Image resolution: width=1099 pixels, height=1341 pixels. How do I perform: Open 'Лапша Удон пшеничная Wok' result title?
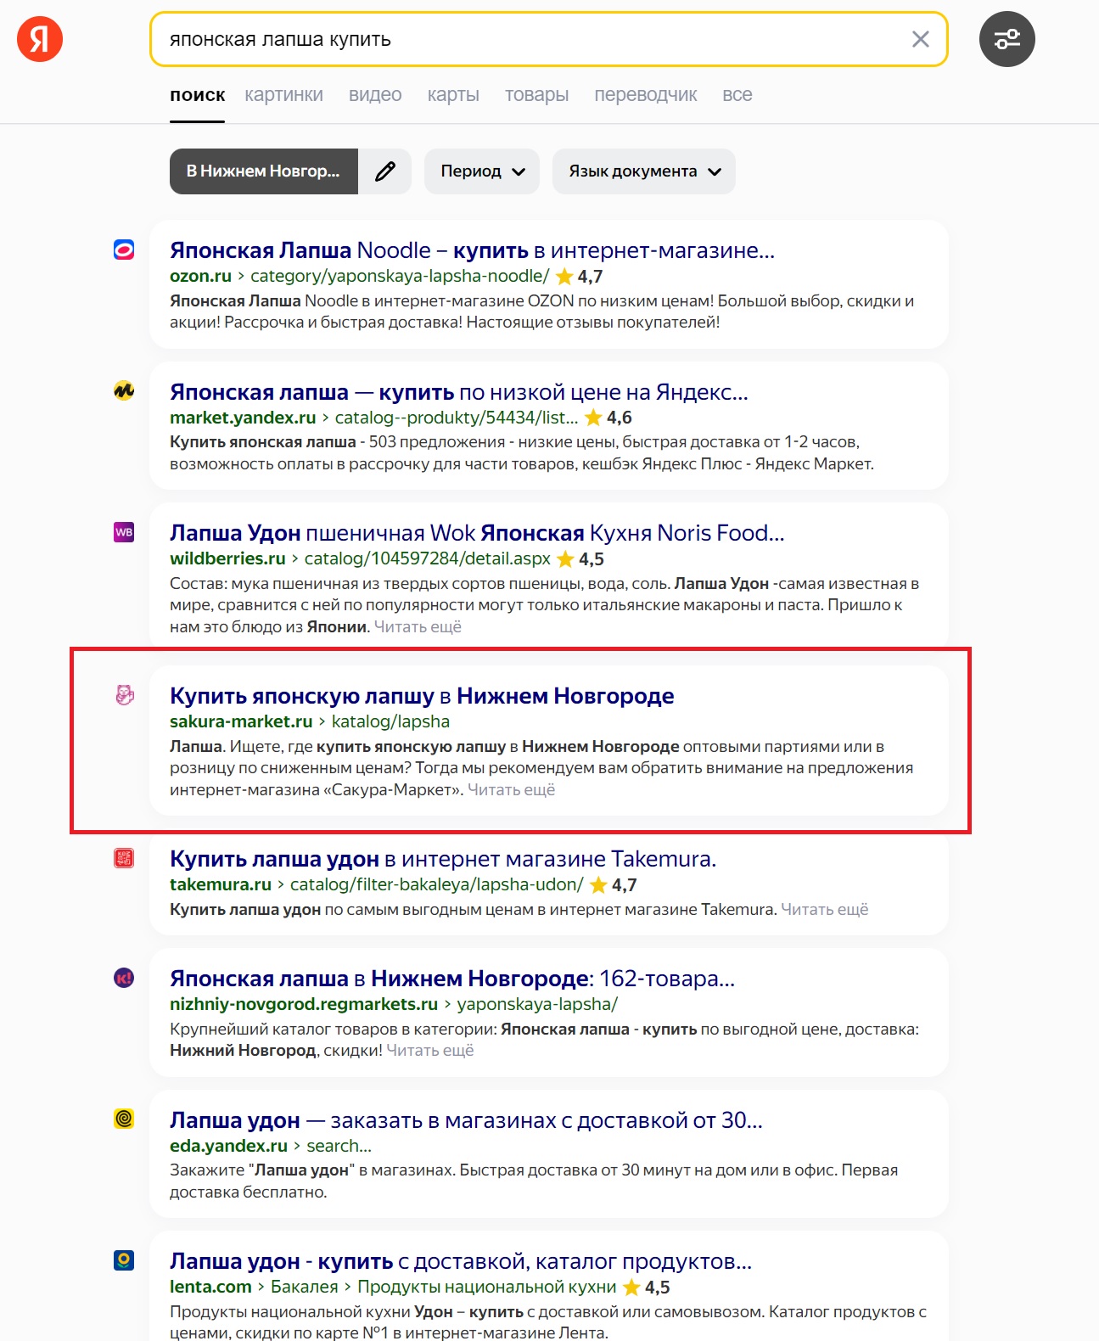477,533
